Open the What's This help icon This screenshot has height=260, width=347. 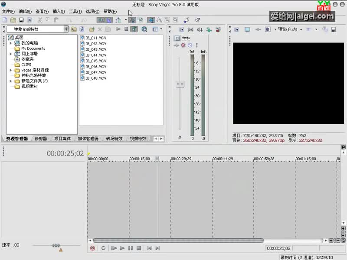tap(197, 20)
